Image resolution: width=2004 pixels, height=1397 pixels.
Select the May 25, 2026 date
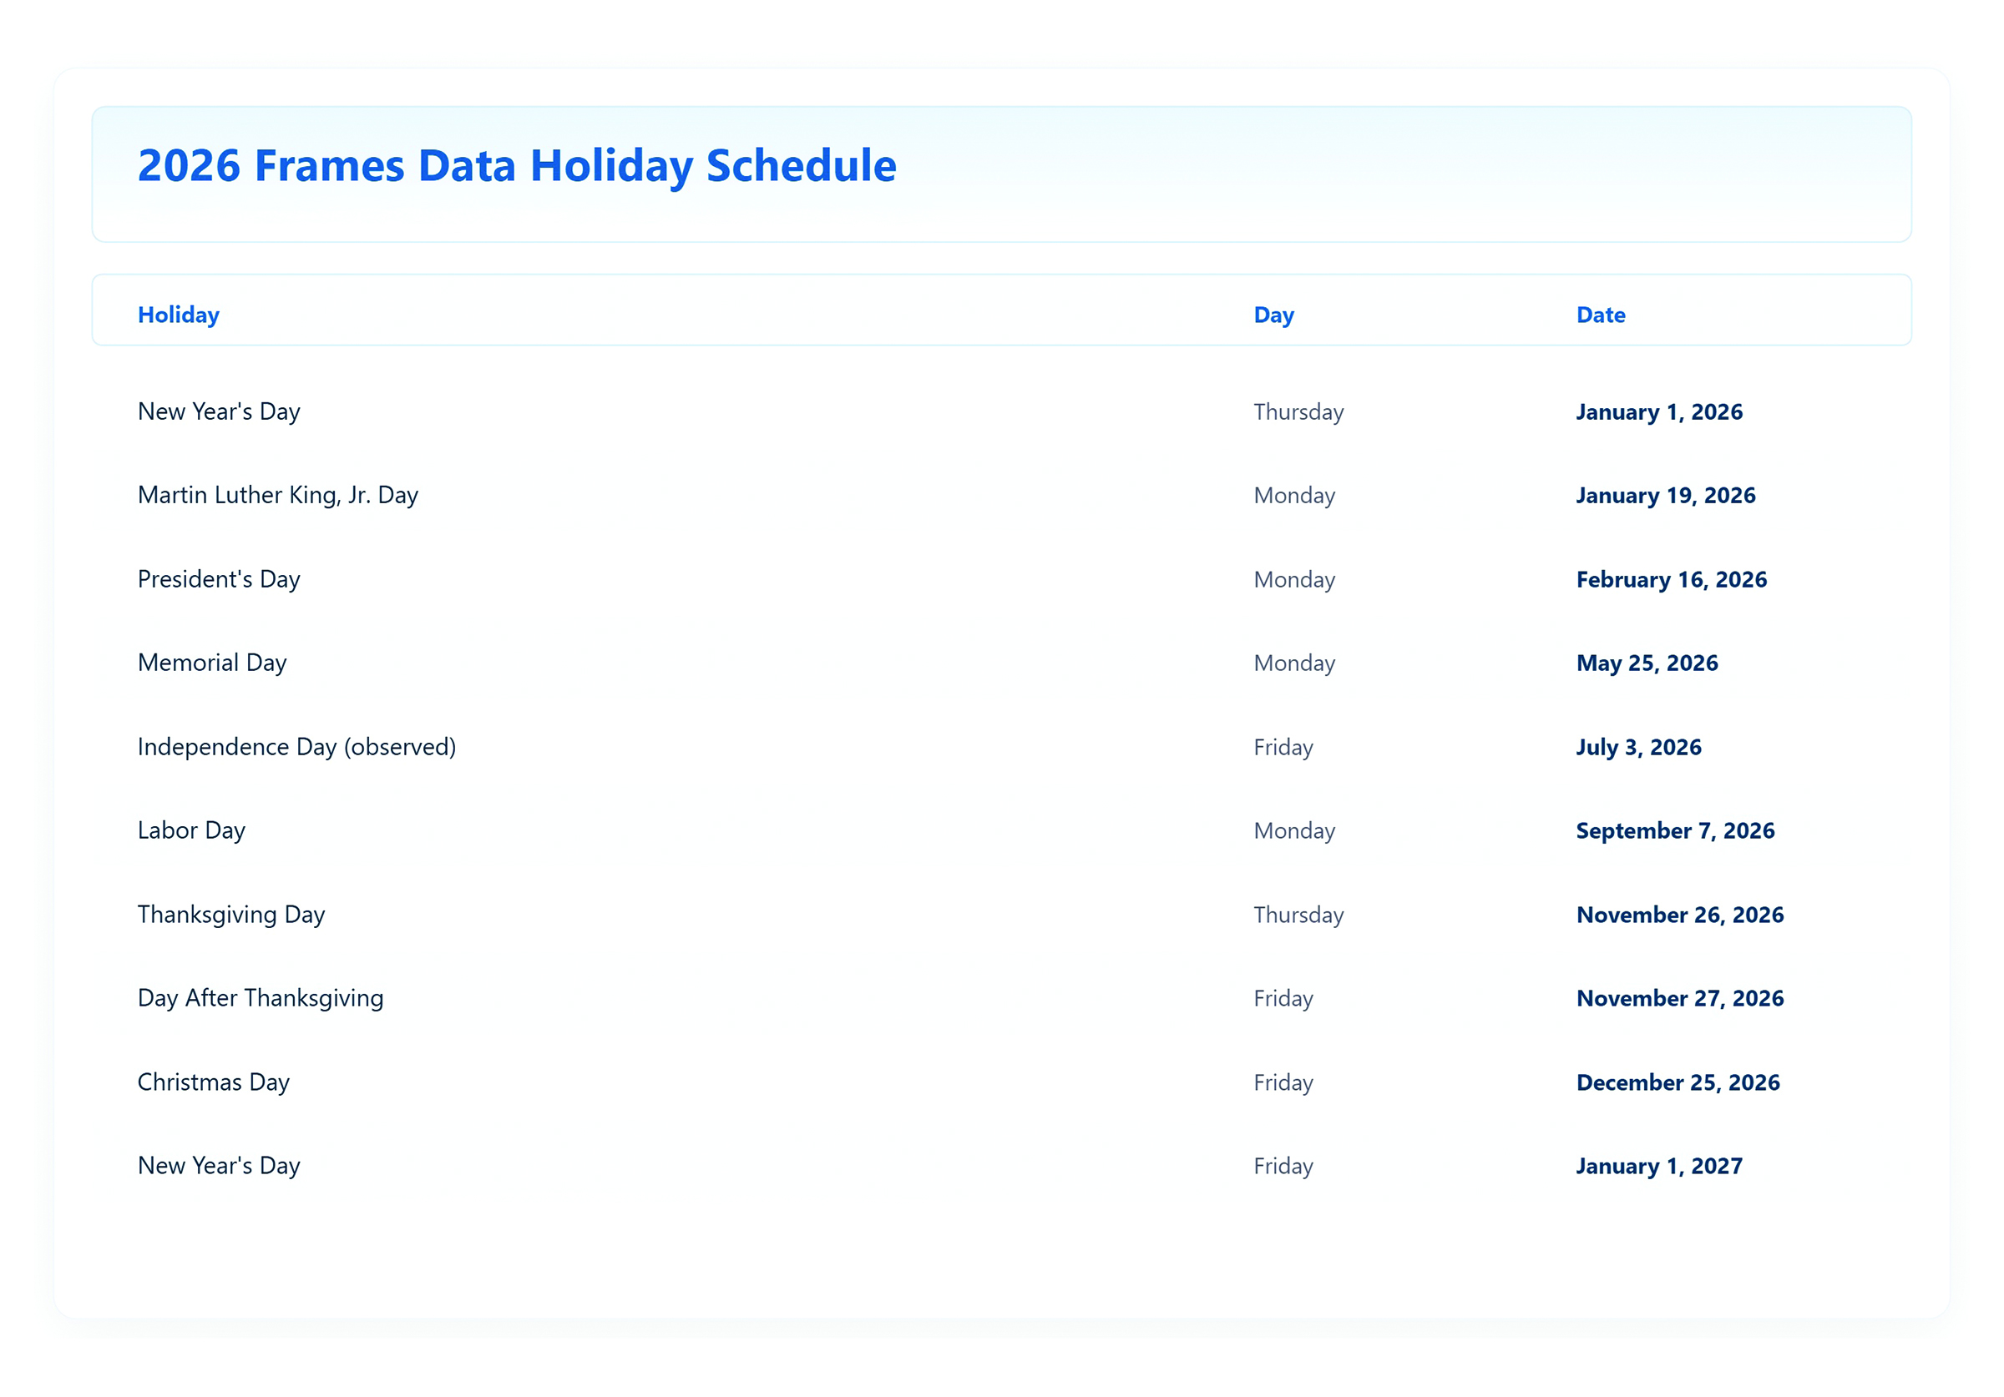1647,663
